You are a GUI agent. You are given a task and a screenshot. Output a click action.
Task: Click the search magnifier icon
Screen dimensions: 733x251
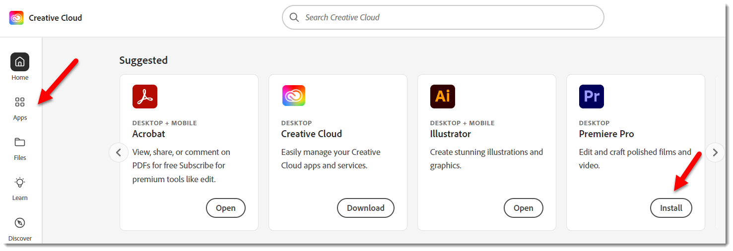pyautogui.click(x=294, y=17)
